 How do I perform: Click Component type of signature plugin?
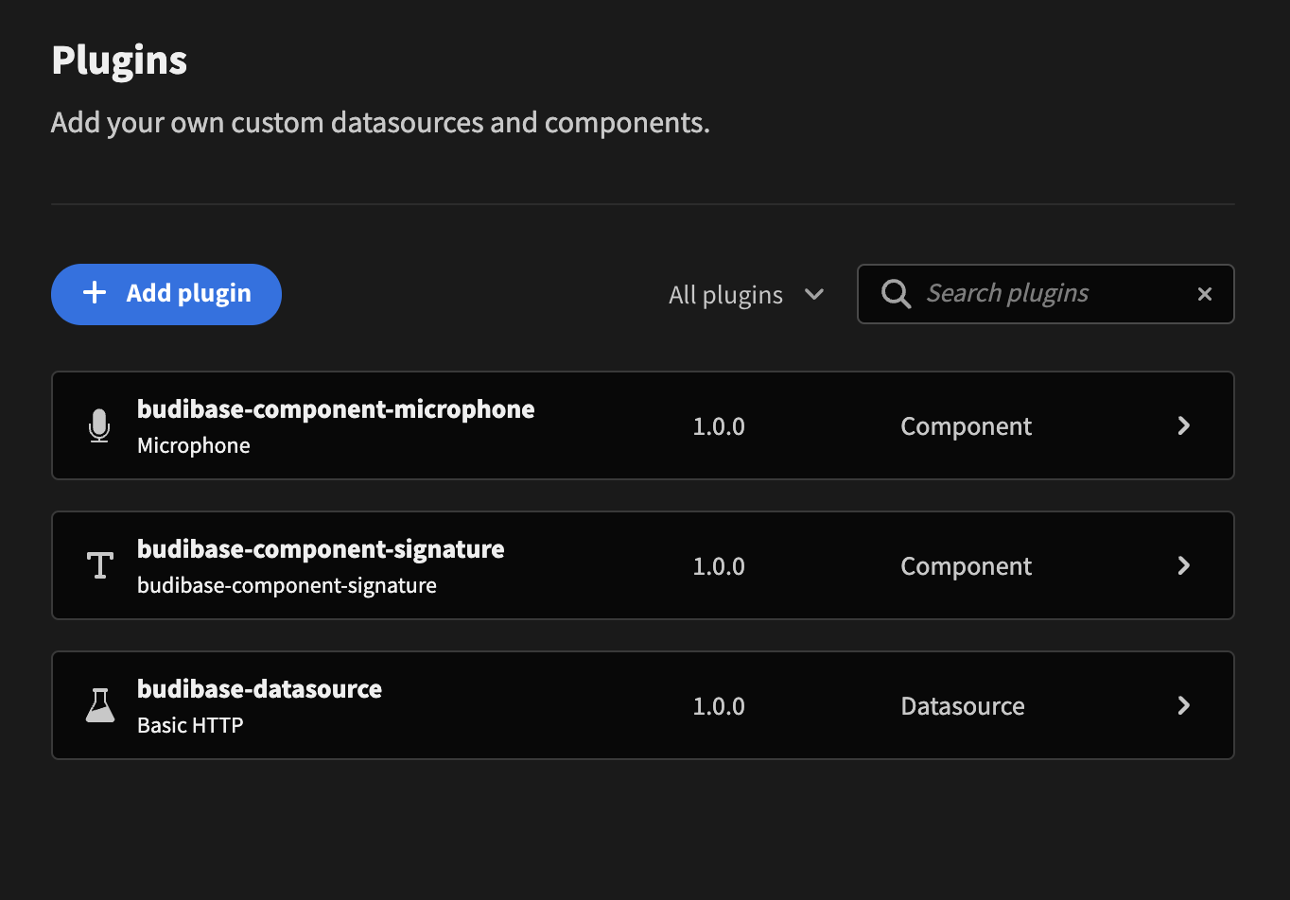[x=966, y=566]
